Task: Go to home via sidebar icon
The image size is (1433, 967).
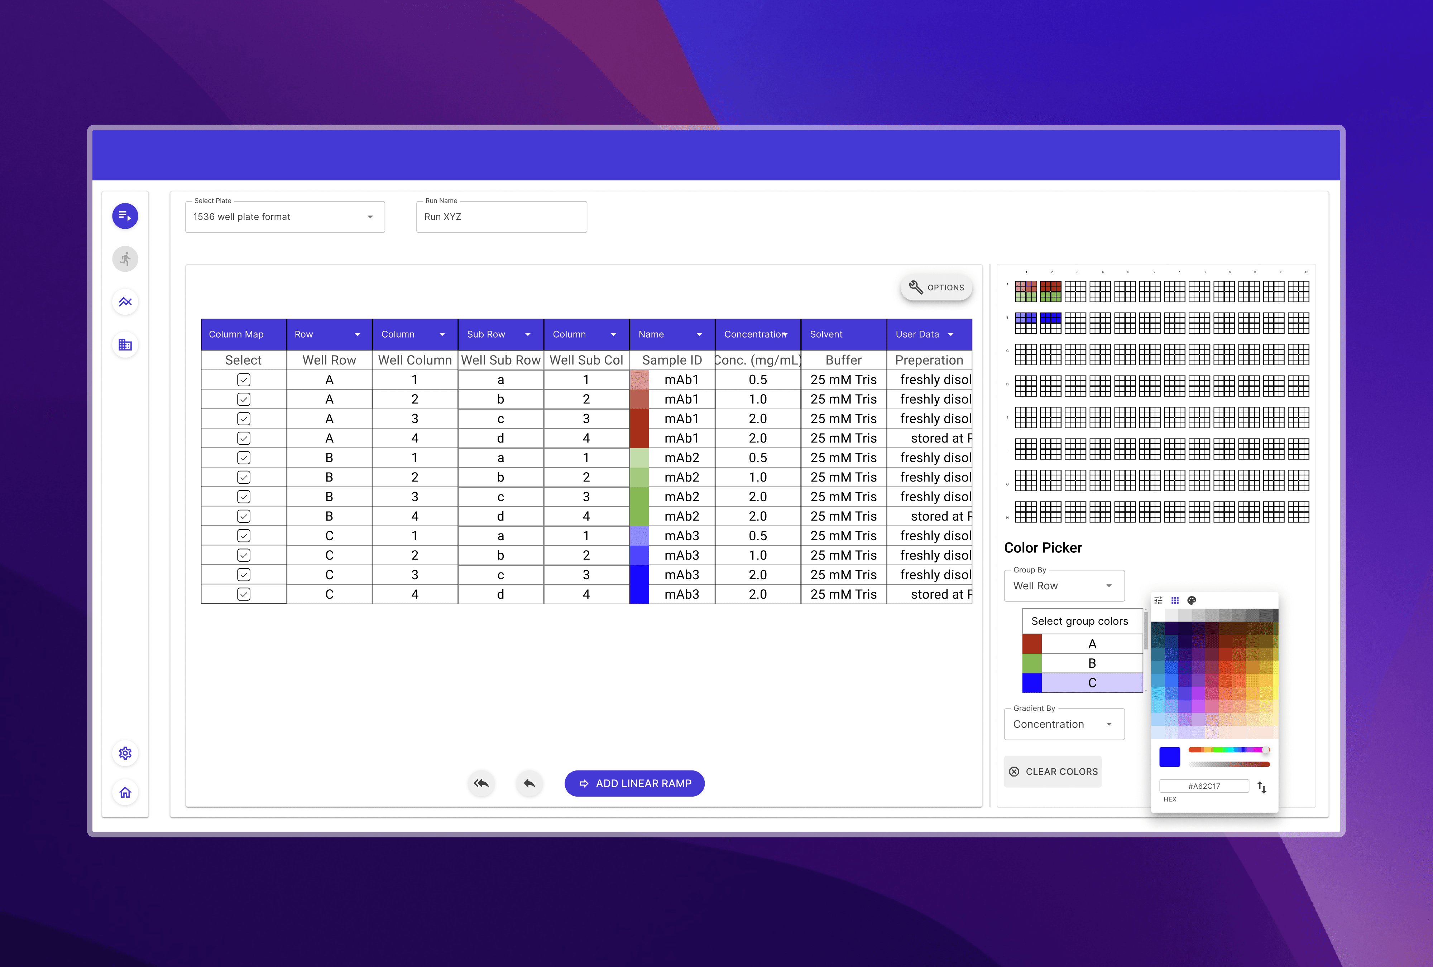Action: [125, 793]
